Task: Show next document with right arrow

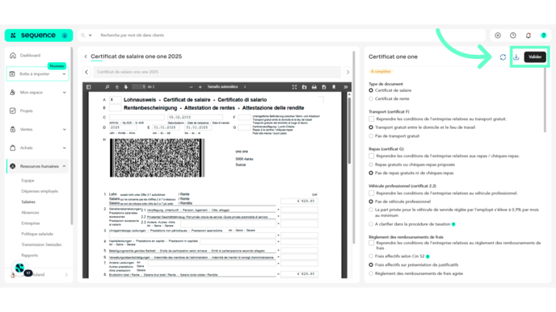Action: 347,72
